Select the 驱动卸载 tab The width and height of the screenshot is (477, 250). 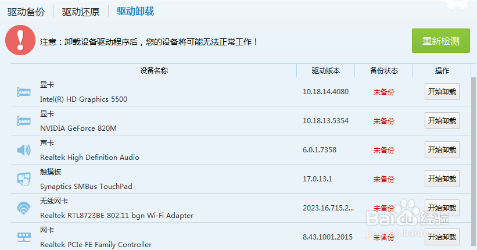tap(135, 11)
